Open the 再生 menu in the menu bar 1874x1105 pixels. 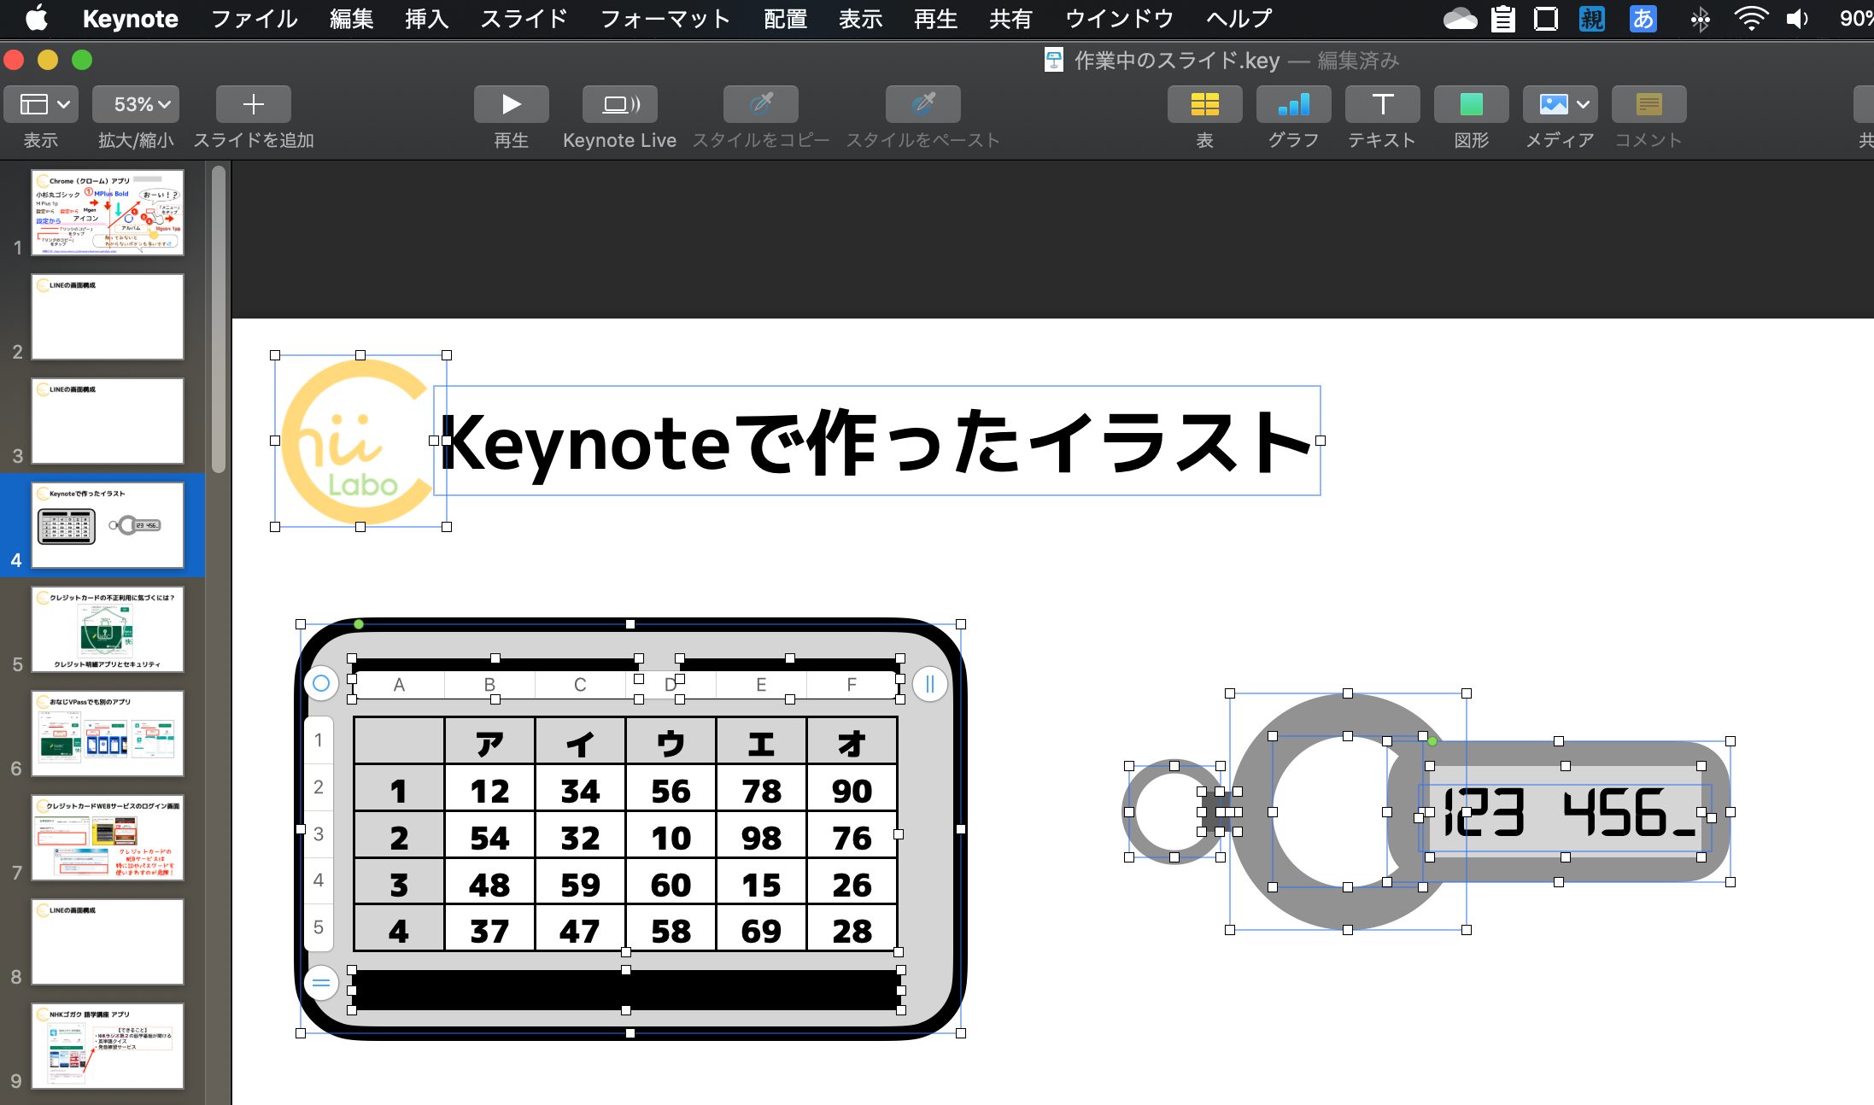(x=935, y=19)
